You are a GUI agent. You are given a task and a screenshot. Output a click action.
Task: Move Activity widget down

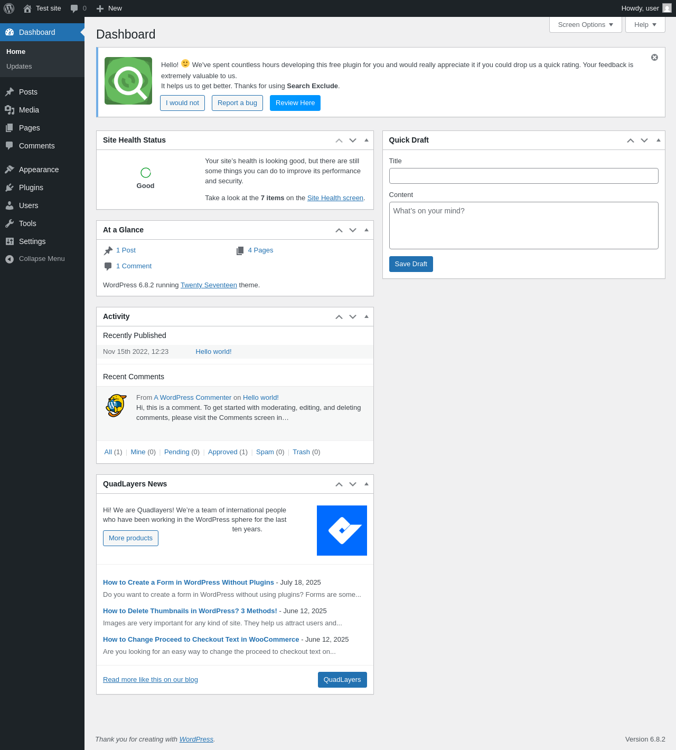[x=353, y=317]
